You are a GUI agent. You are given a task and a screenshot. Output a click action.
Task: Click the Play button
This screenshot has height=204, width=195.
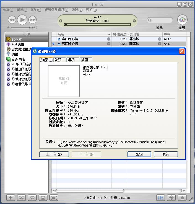(x=22, y=20)
